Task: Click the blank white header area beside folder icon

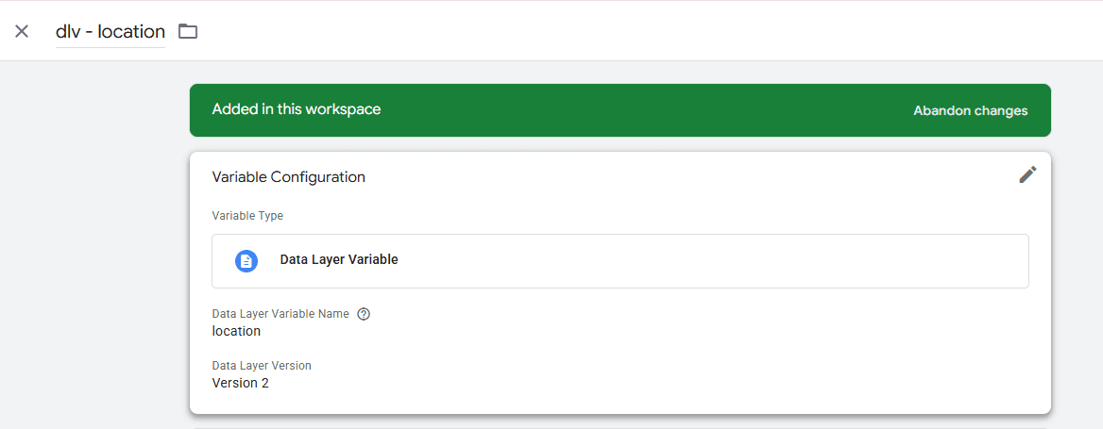Action: pyautogui.click(x=633, y=32)
